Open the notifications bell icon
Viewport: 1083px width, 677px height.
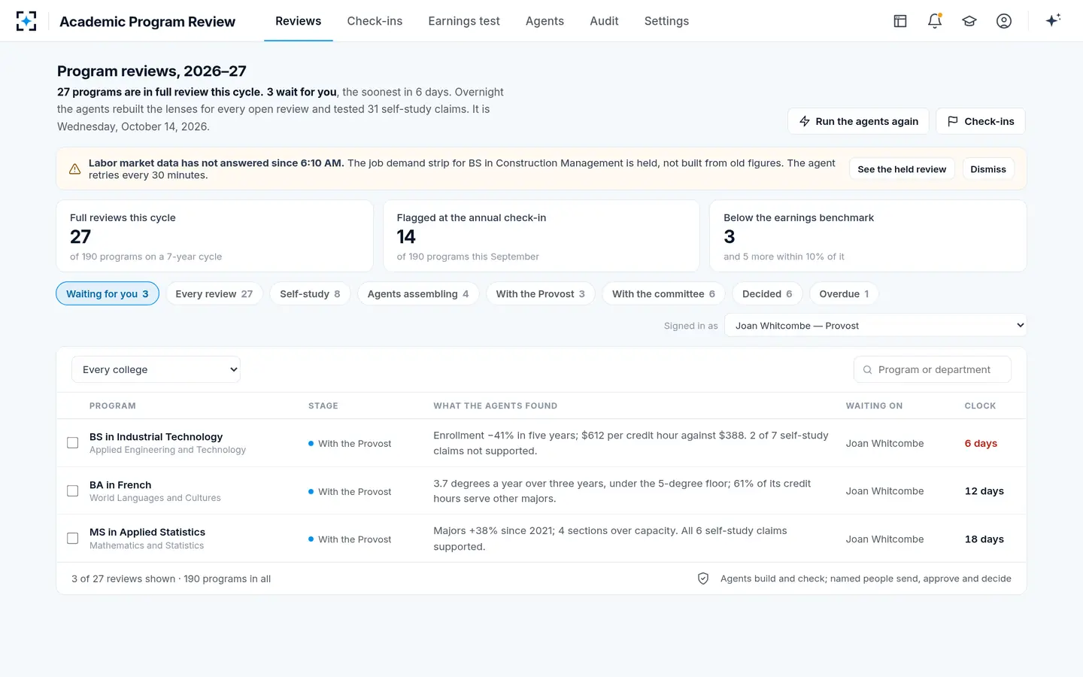pos(935,21)
